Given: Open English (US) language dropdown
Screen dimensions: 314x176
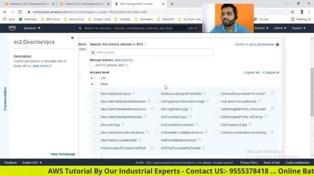Looking at the screenshot, I should (32, 163).
